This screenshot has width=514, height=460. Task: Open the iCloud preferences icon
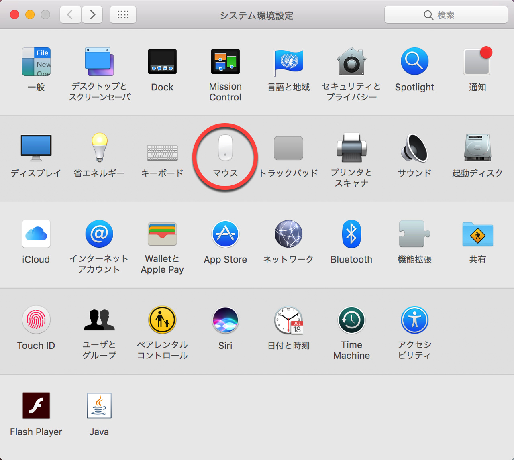pyautogui.click(x=36, y=234)
